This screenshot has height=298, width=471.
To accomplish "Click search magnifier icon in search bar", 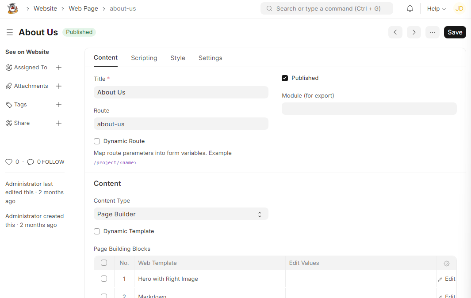I will 269,9.
